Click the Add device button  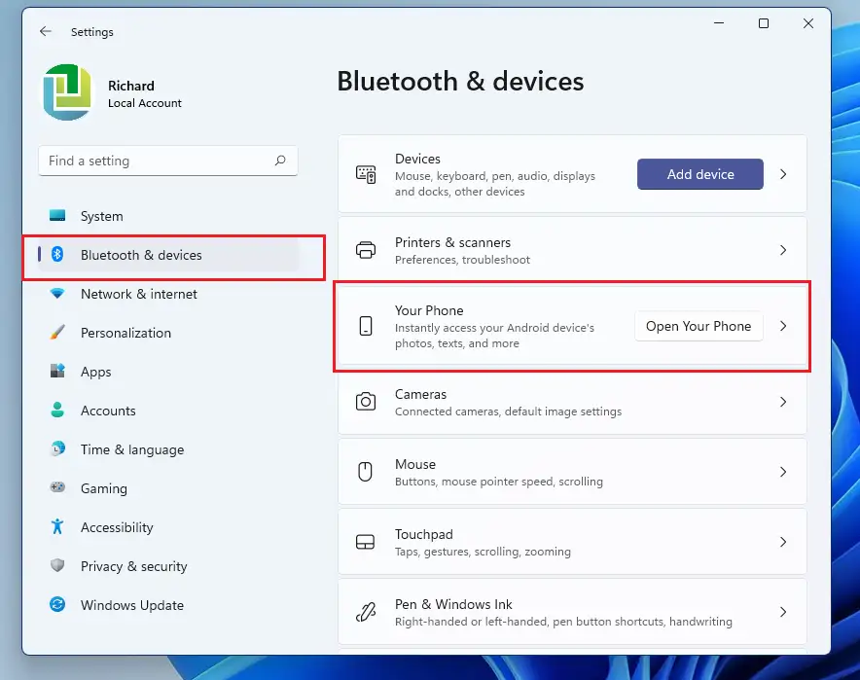(x=699, y=174)
